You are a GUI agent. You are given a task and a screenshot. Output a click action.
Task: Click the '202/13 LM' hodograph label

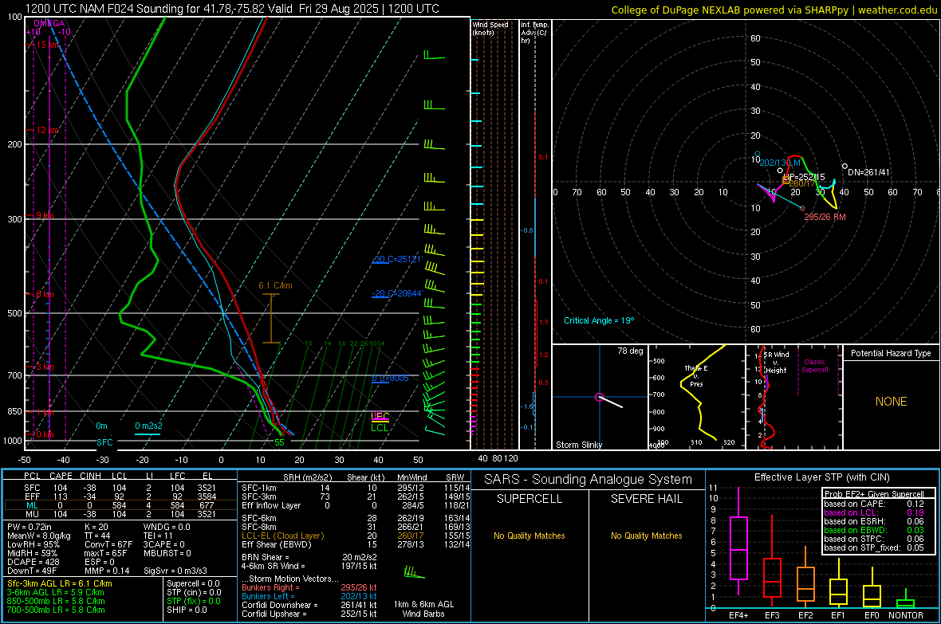tap(780, 163)
